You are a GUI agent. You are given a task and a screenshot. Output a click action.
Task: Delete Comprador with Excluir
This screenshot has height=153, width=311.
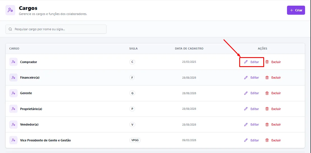276,62
